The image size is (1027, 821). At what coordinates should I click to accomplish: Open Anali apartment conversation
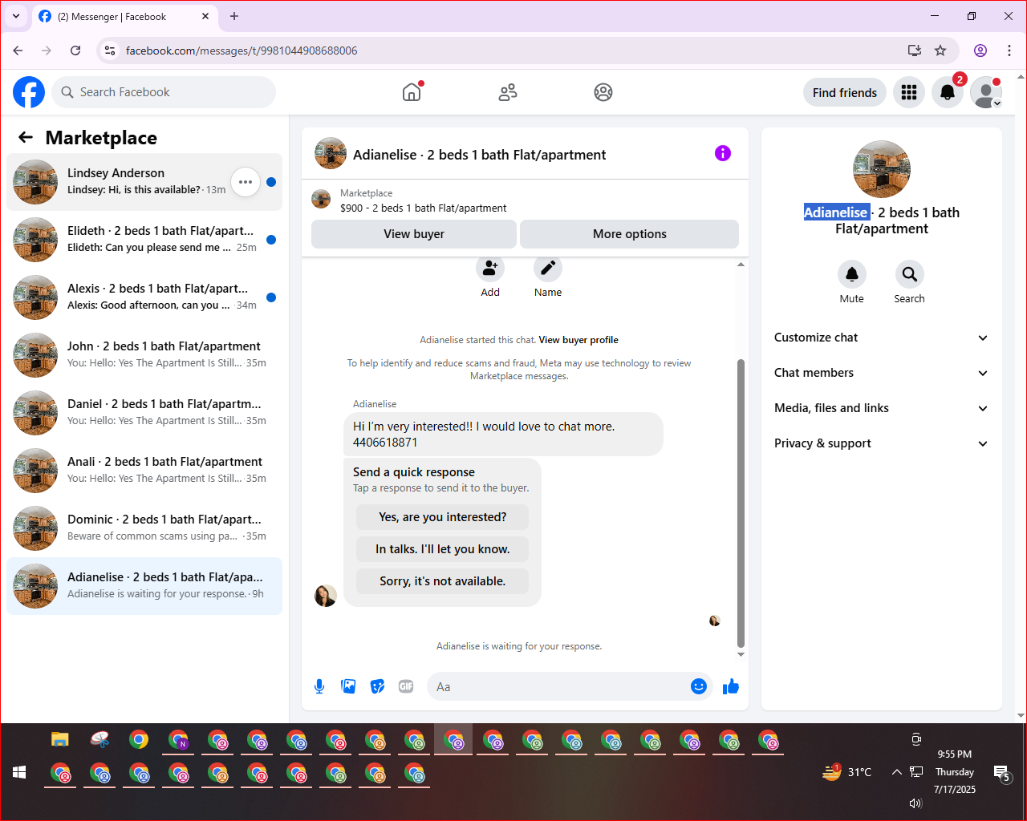point(144,471)
